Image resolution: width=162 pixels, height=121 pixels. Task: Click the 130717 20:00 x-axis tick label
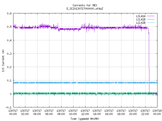(133, 112)
